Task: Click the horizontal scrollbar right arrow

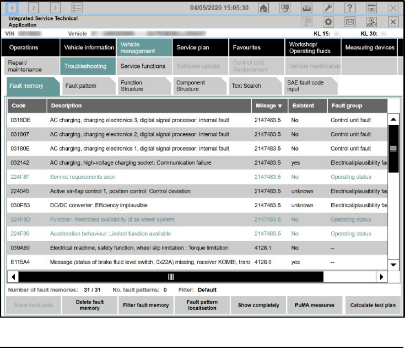Action: click(x=381, y=277)
